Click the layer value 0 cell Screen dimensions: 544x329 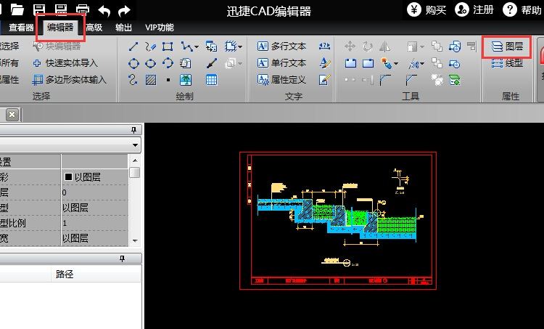click(x=95, y=192)
